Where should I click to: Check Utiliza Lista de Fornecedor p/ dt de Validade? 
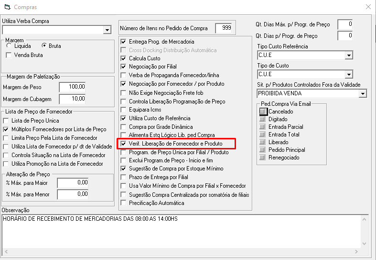coord(6,147)
